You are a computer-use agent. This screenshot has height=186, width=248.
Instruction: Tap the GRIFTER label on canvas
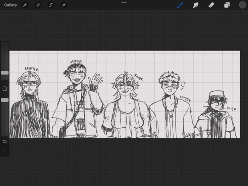32,69
